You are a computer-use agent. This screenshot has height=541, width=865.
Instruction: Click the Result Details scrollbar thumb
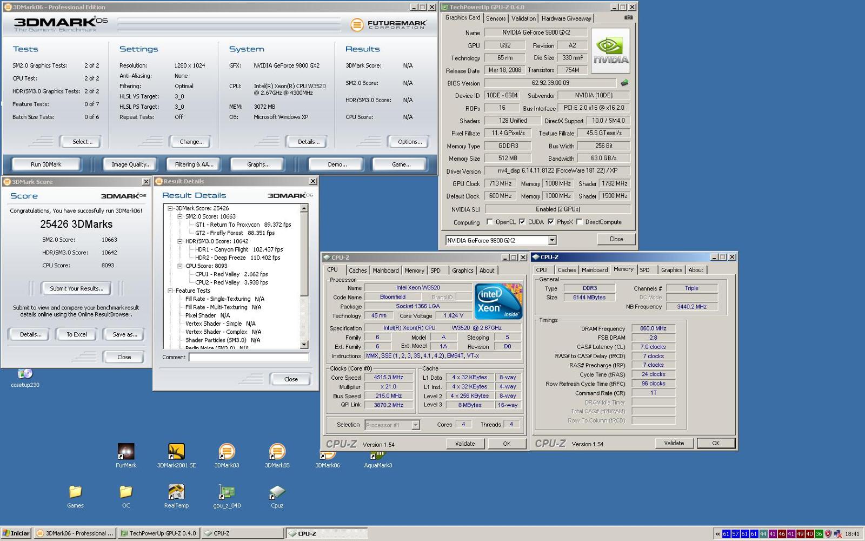304,254
